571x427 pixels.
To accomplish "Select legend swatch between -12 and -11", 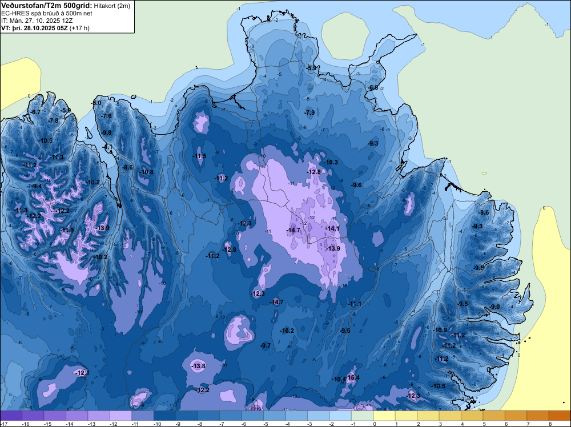I will pyautogui.click(x=121, y=416).
